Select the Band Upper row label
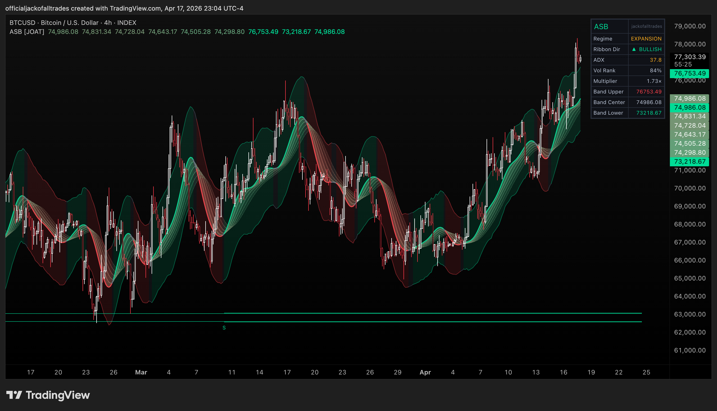 pos(609,91)
